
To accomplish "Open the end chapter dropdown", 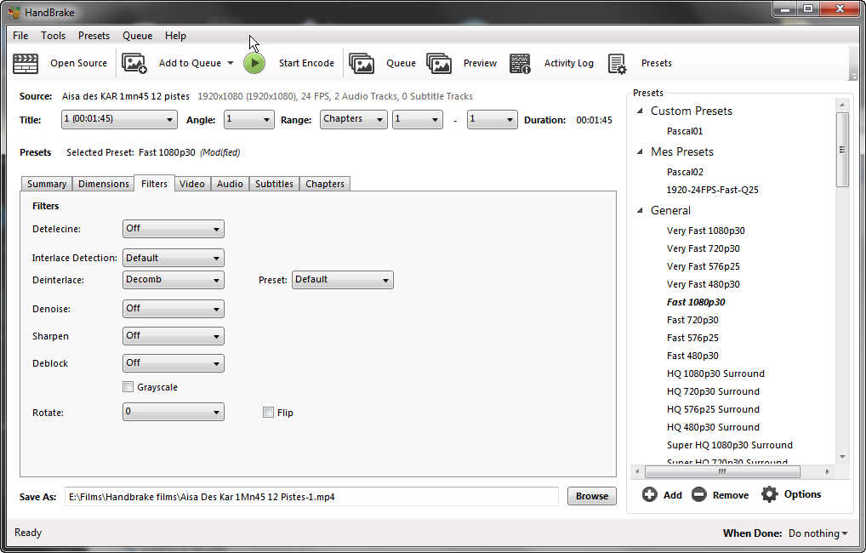I will tap(492, 119).
